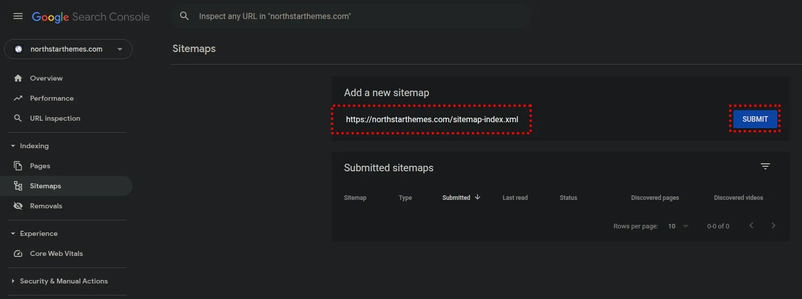Click the Google Search Console logo
This screenshot has height=299, width=802.
coord(91,17)
